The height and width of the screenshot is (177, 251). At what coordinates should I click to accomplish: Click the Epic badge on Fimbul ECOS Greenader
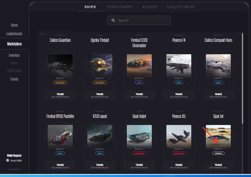tap(139, 82)
